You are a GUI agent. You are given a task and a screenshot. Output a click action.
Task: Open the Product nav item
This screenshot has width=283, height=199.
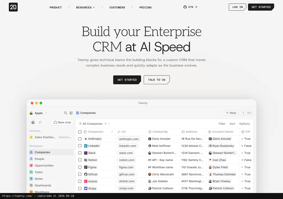pyautogui.click(x=56, y=7)
